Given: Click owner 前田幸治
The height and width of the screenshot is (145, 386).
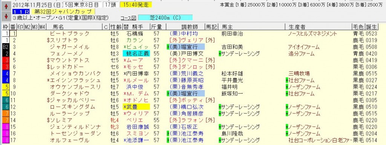Looking at the screenshot, I should pos(232,33).
